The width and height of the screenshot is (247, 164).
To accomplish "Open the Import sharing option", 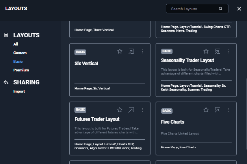I will coord(19,91).
